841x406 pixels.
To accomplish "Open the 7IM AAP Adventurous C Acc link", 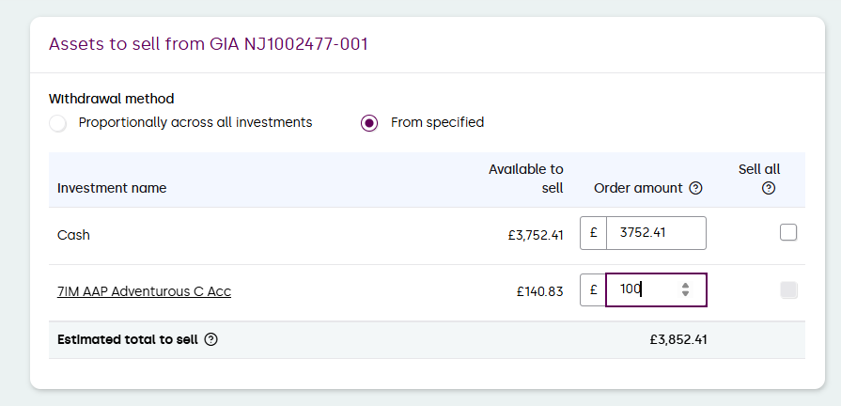I will click(144, 291).
